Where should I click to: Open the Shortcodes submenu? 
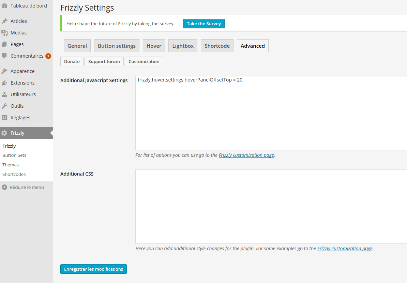pyautogui.click(x=14, y=174)
